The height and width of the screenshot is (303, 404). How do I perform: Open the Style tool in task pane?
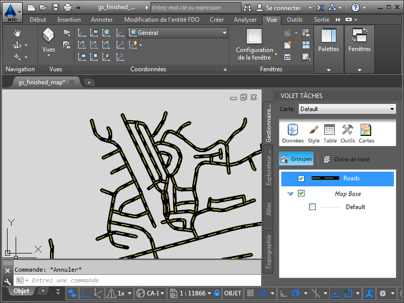[x=314, y=133]
